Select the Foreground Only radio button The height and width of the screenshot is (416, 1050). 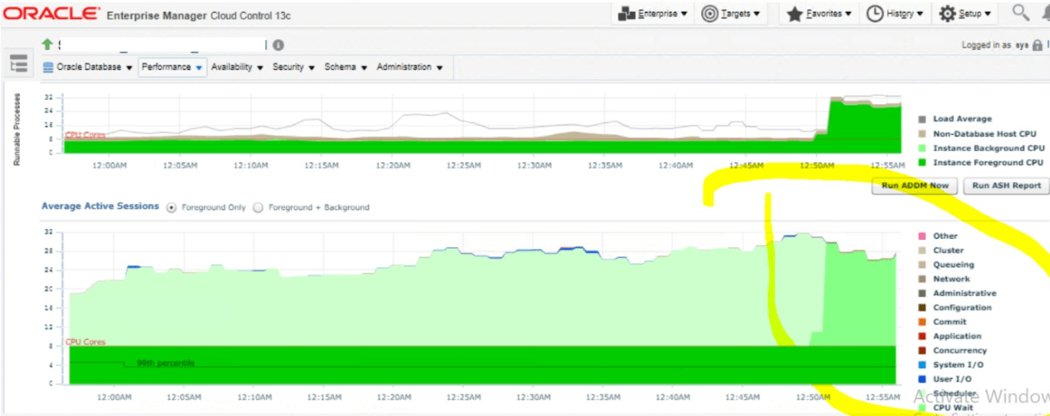tap(171, 207)
